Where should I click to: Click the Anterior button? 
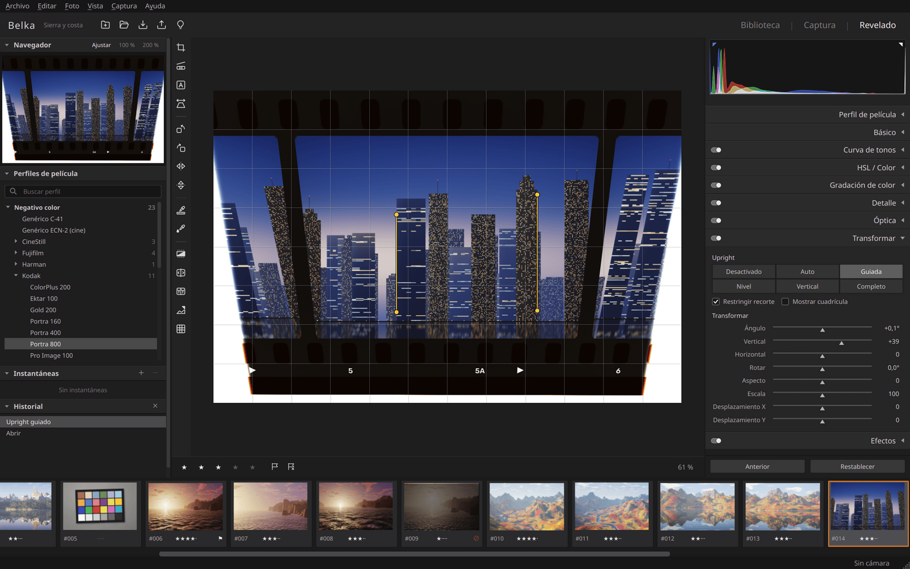(757, 467)
